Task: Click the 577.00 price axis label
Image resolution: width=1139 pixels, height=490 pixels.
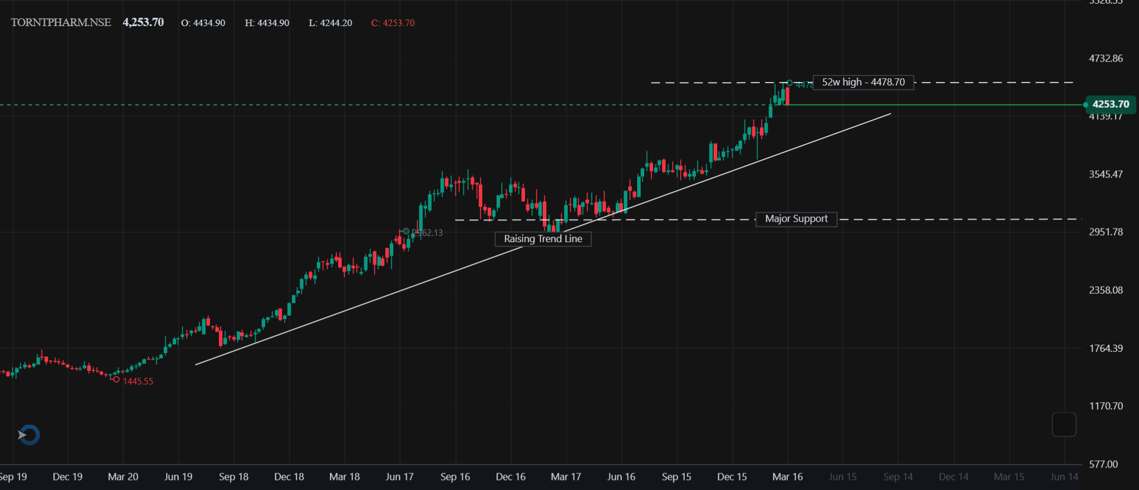Action: (x=1103, y=464)
